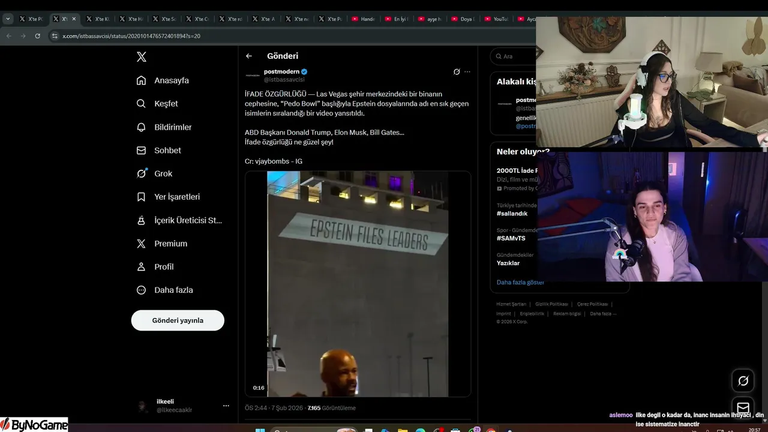Open Sohbet messages
Viewport: 768px width, 432px height.
click(158, 151)
